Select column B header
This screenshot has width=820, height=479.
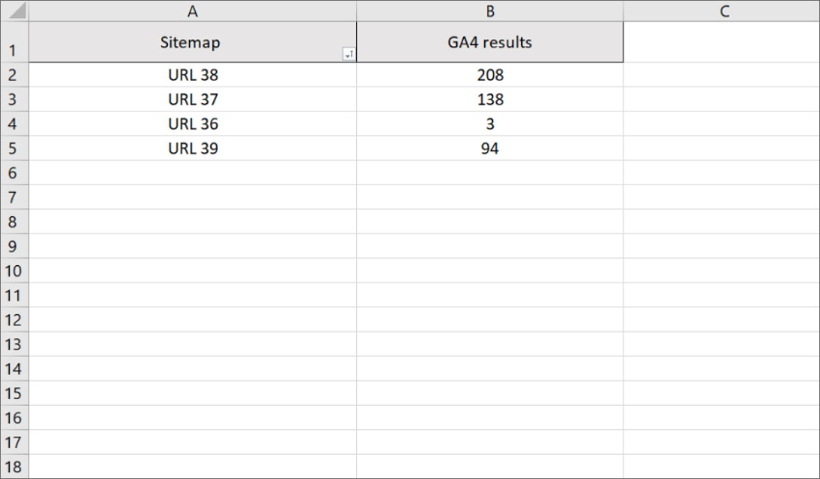click(490, 12)
